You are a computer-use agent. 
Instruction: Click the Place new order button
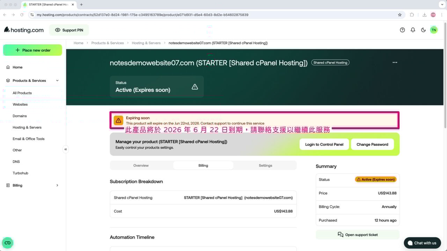32,50
